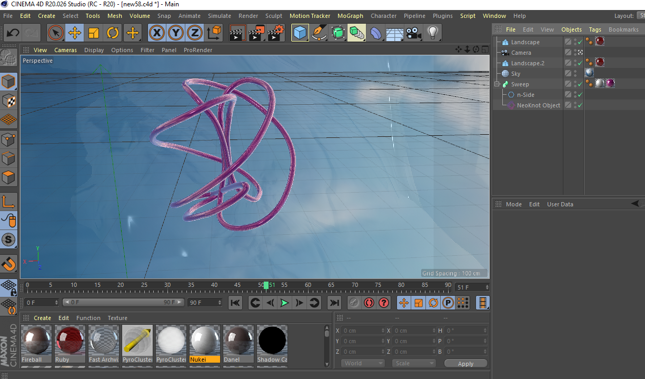Click the 51 F current frame field
This screenshot has width=645, height=379.
[472, 287]
